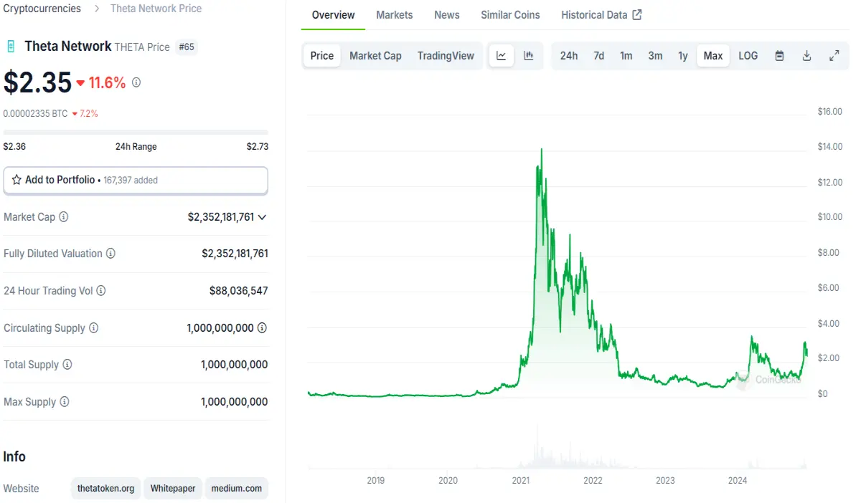The height and width of the screenshot is (503, 861).
Task: Click the $14.00 axis label
Action: tap(829, 147)
